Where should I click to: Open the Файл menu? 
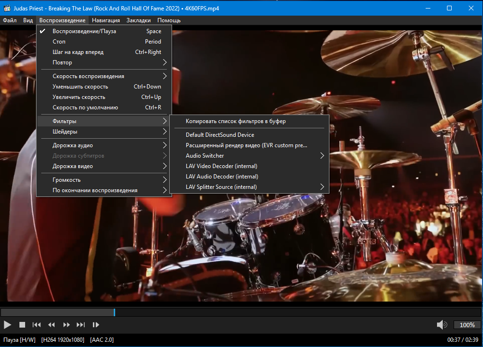[9, 20]
